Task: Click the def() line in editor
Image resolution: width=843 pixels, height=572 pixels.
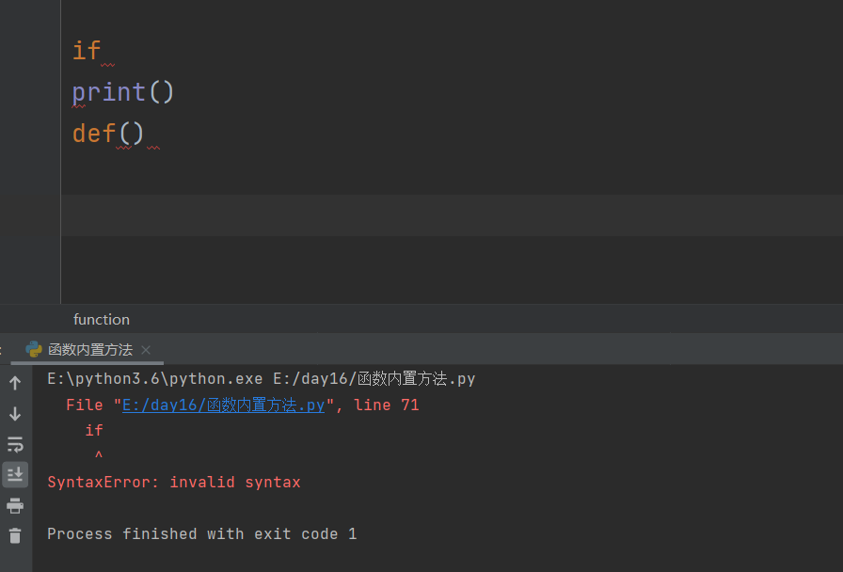Action: [x=108, y=134]
